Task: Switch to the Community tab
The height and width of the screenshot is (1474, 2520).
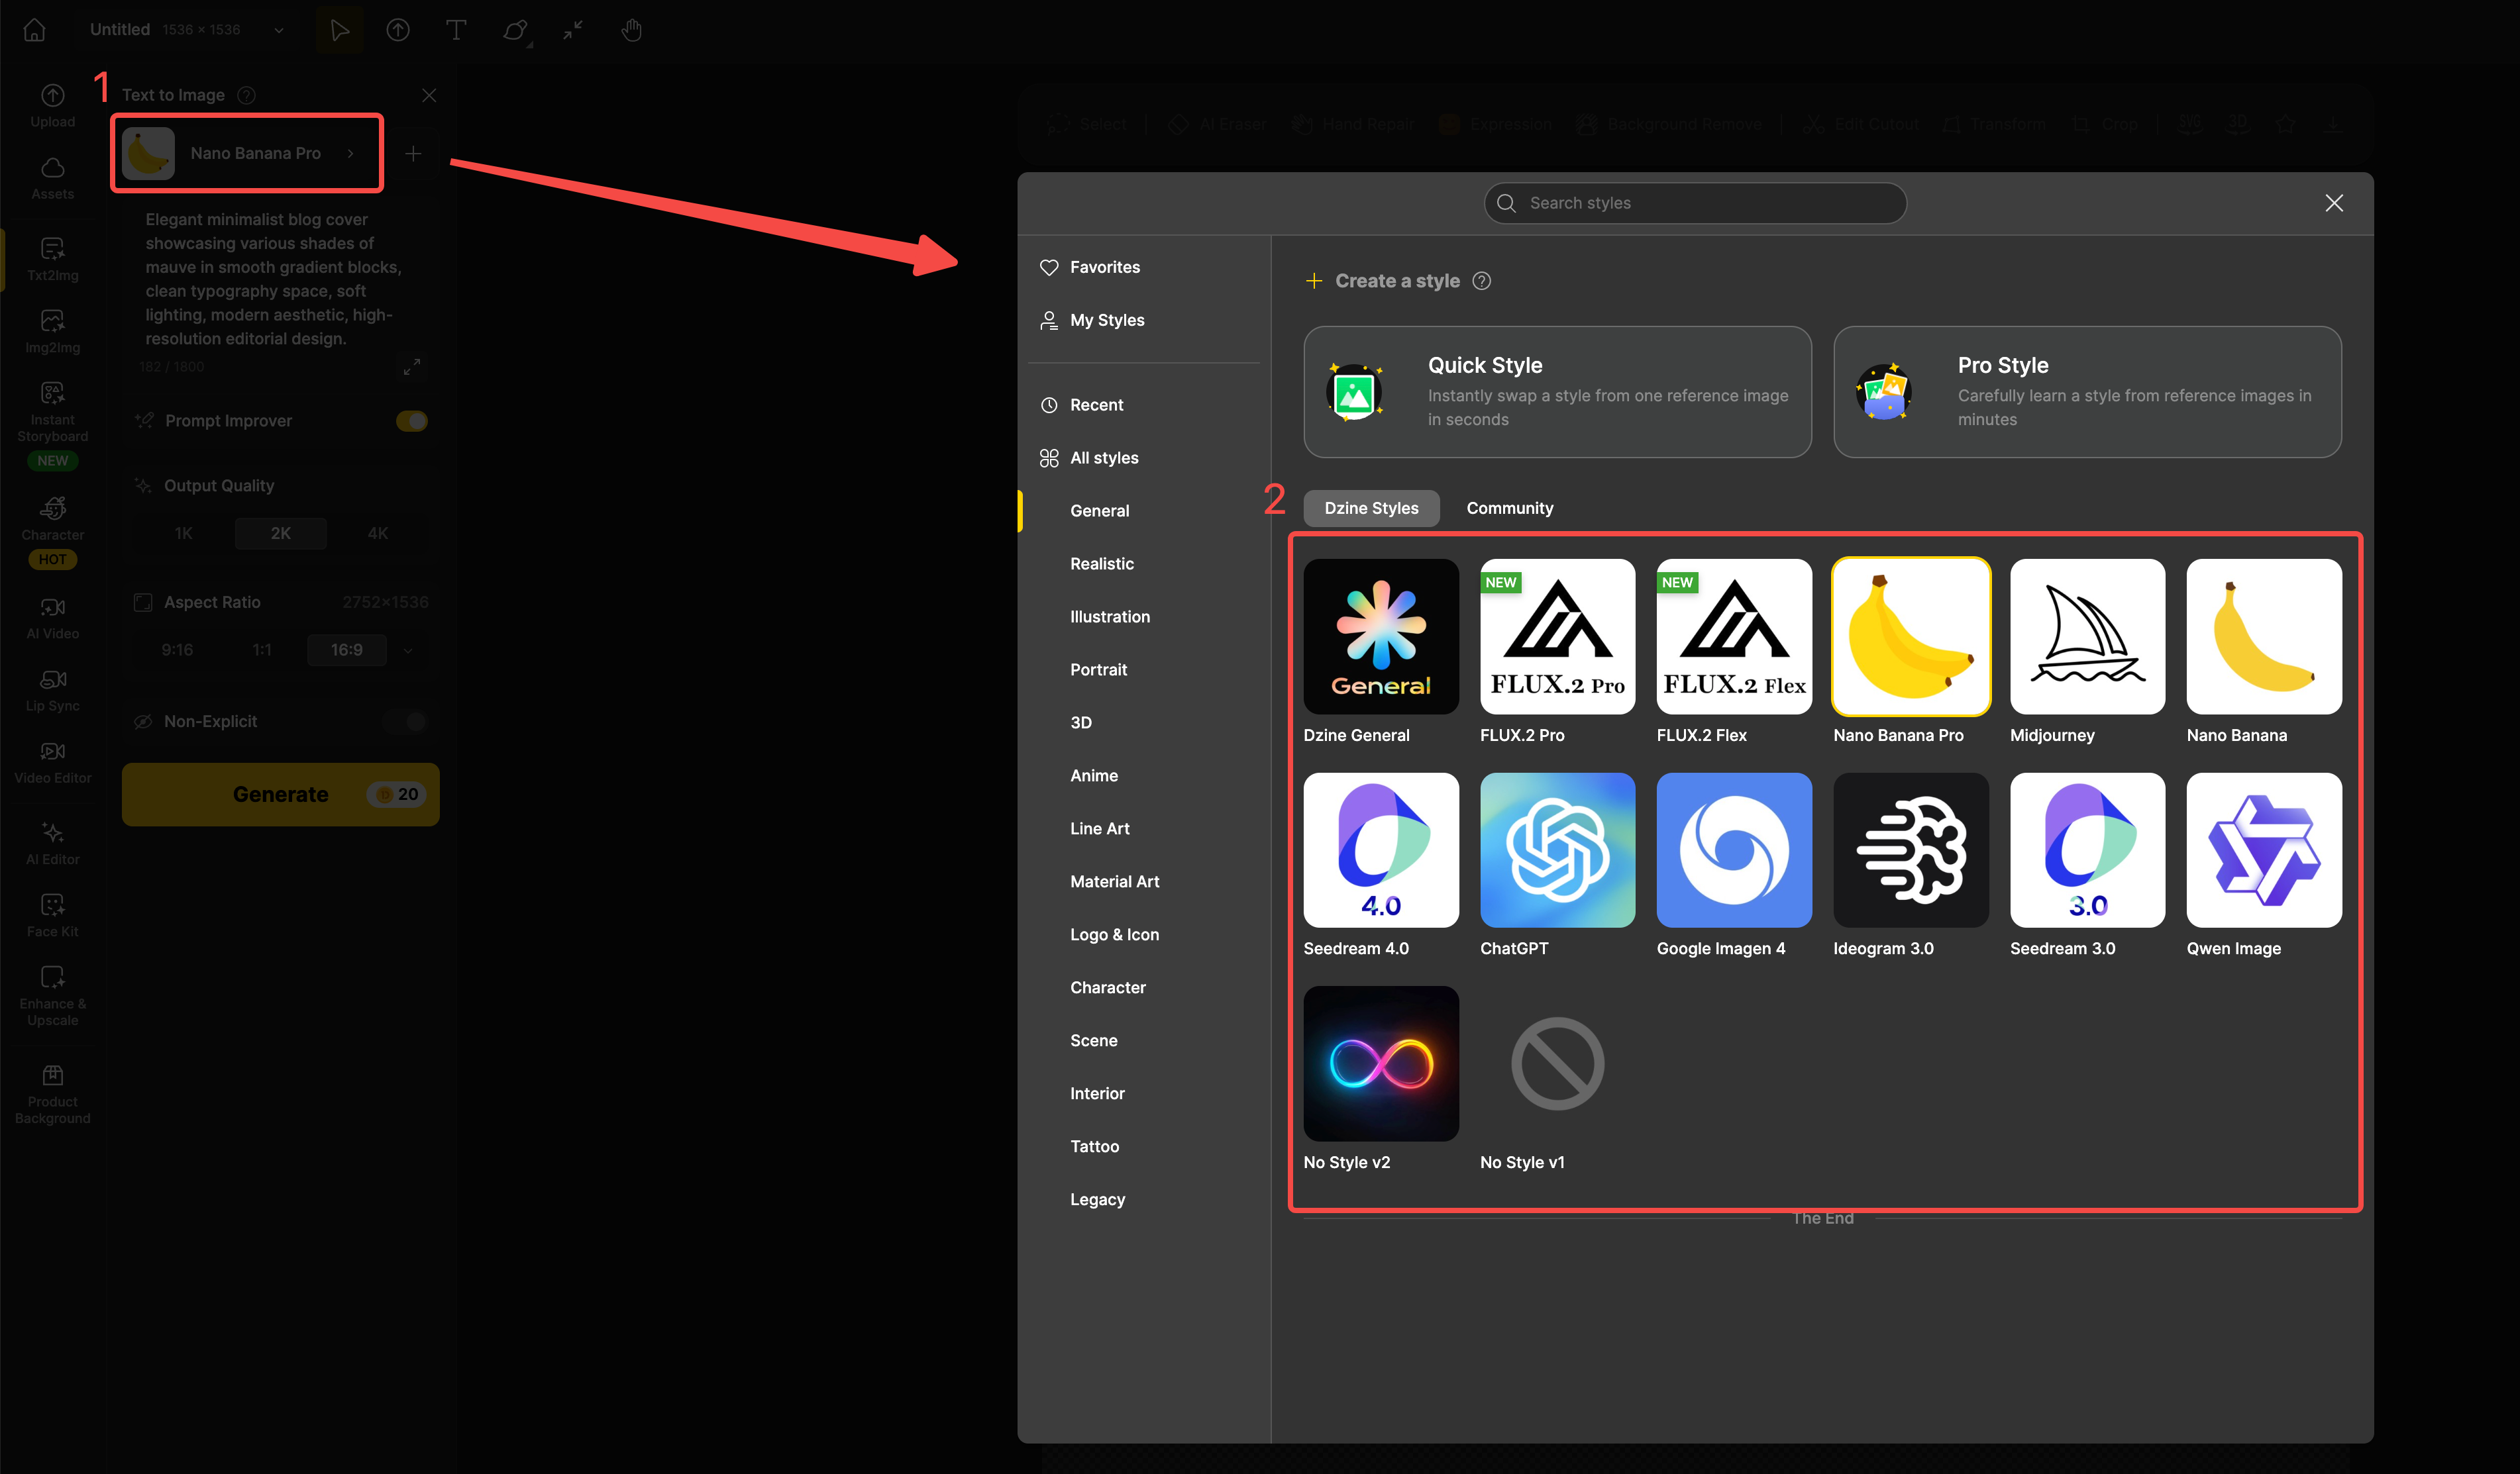Action: click(x=1509, y=508)
